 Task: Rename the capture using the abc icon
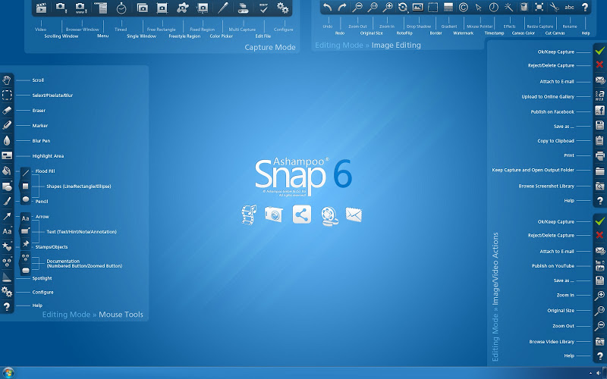pyautogui.click(x=570, y=7)
